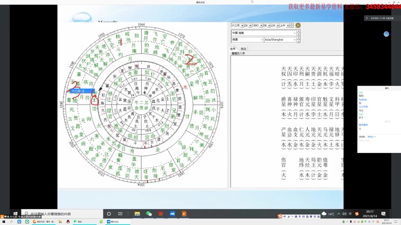
Task: Open the blue Tencent Meeting taskbar icon
Action: tap(172, 214)
